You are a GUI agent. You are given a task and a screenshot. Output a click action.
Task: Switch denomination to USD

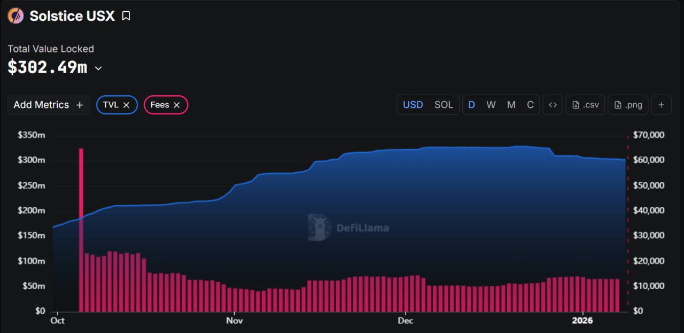(413, 105)
